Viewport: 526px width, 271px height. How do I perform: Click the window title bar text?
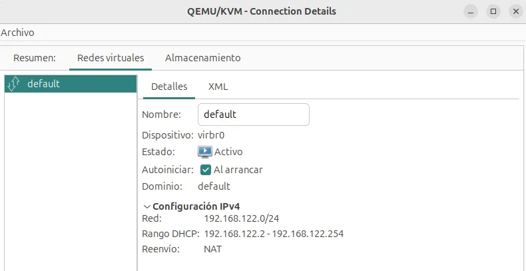pos(262,11)
